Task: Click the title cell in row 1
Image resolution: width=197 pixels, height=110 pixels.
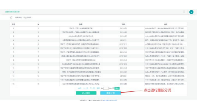Action: [x=81, y=28]
